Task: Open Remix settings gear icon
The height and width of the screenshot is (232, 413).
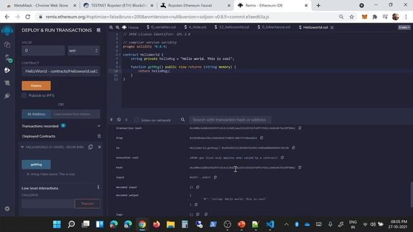Action: pyautogui.click(x=7, y=209)
